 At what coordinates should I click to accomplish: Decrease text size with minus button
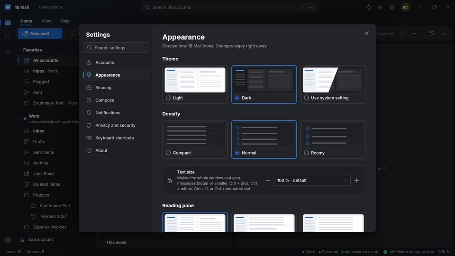click(267, 181)
